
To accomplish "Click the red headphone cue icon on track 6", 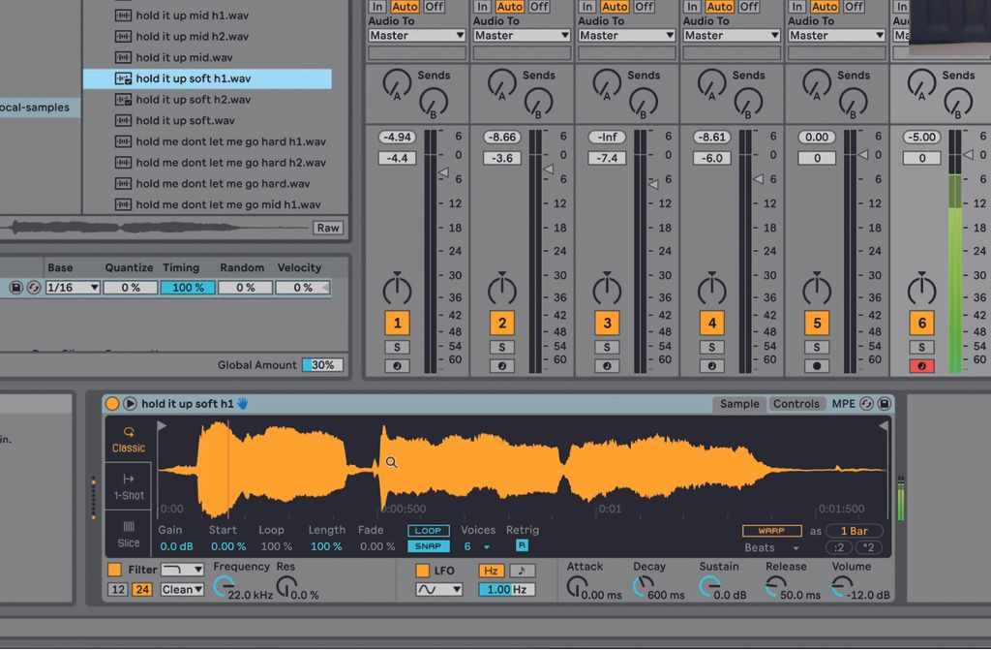I will click(920, 365).
